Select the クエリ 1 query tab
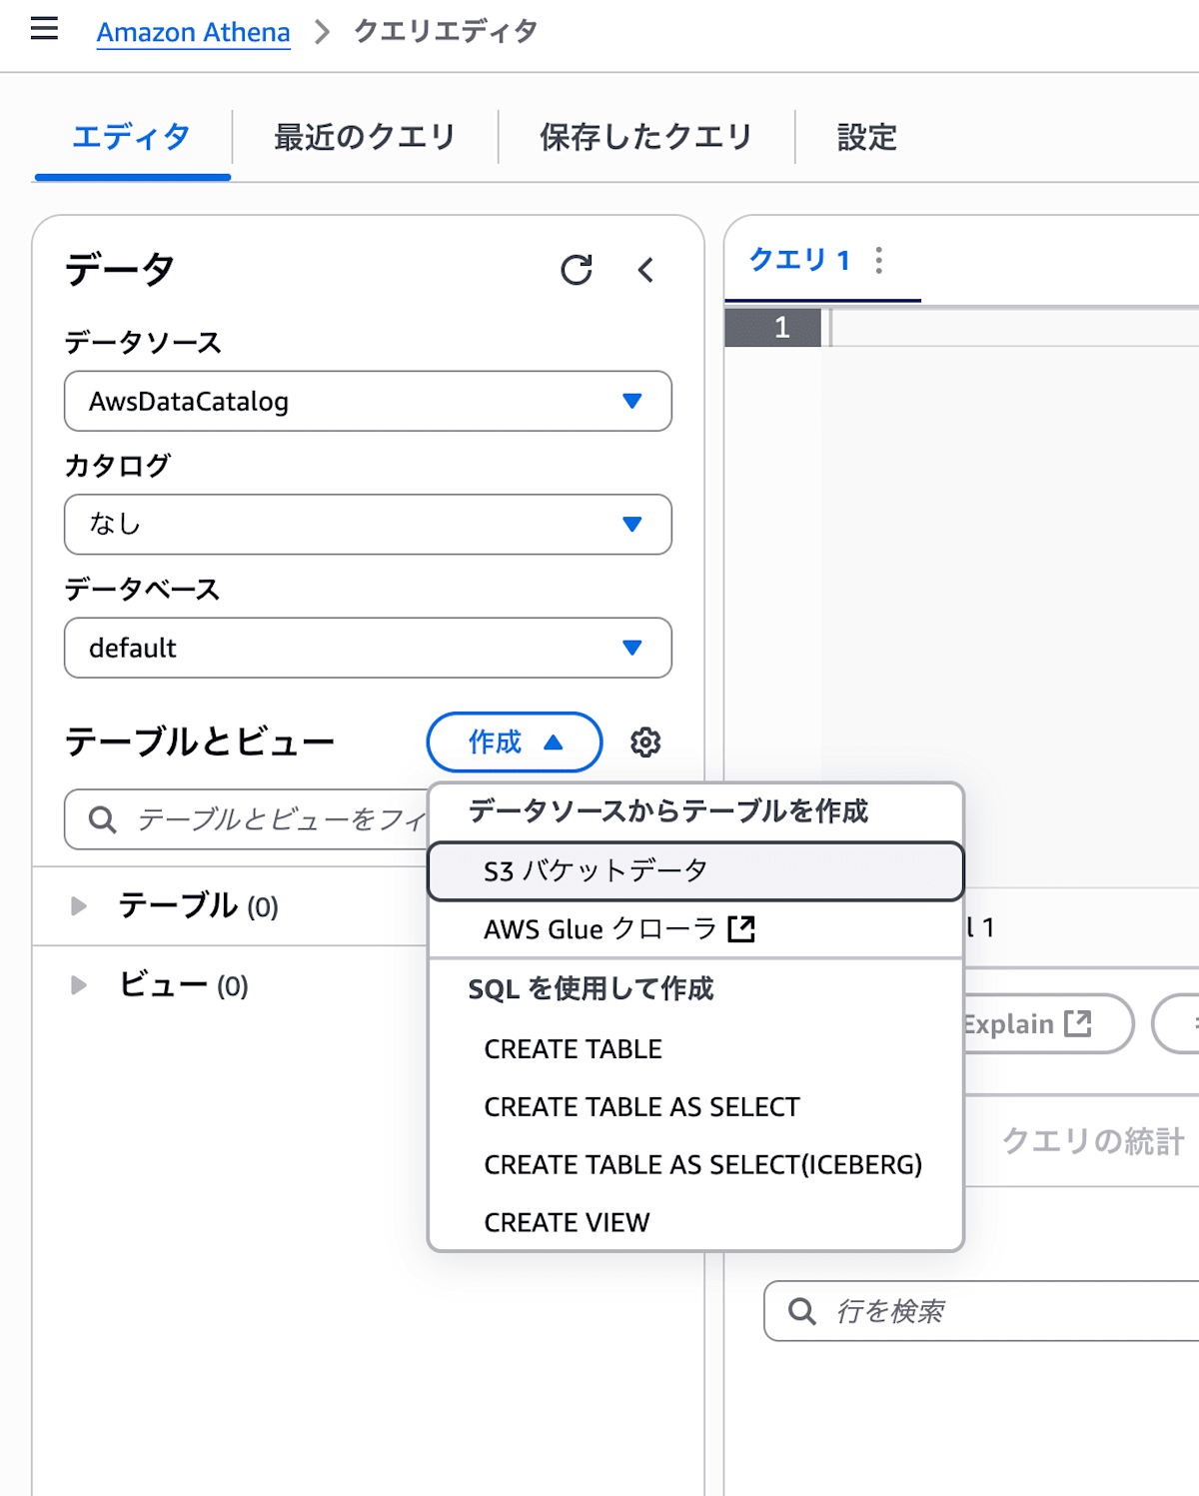Screen dimensions: 1199x1496 coord(799,261)
